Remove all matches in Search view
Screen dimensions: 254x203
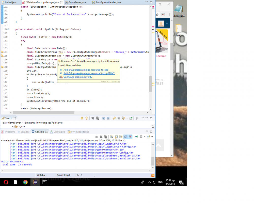click(97, 118)
